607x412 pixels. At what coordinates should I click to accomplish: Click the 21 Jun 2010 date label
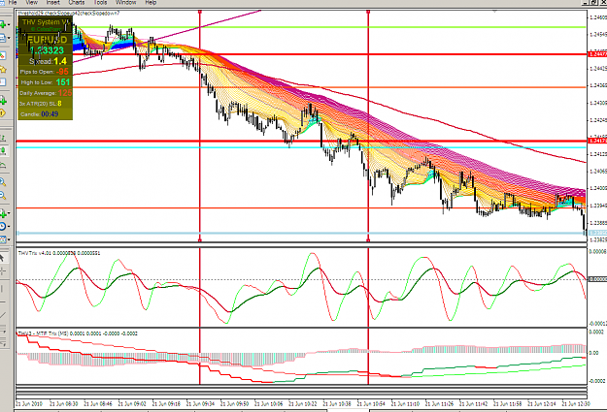pos(29,404)
